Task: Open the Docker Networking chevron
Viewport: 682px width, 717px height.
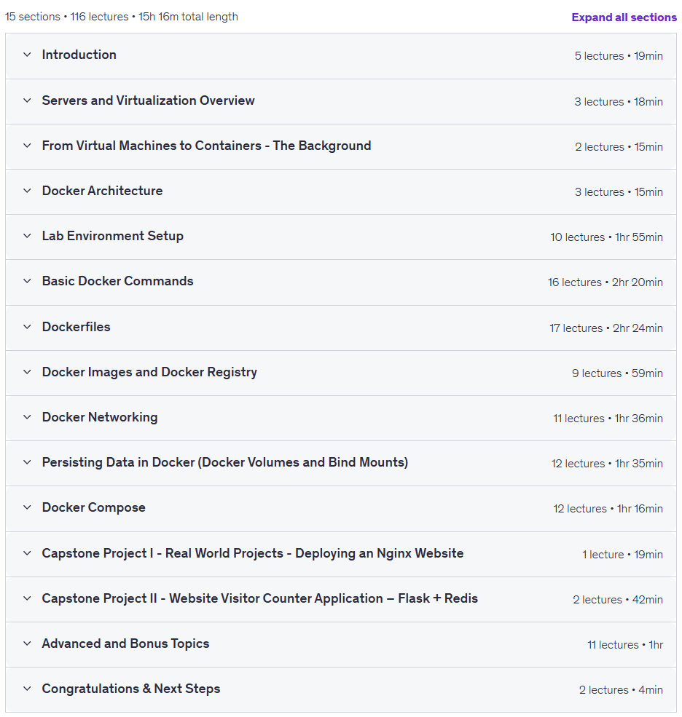Action: click(28, 418)
